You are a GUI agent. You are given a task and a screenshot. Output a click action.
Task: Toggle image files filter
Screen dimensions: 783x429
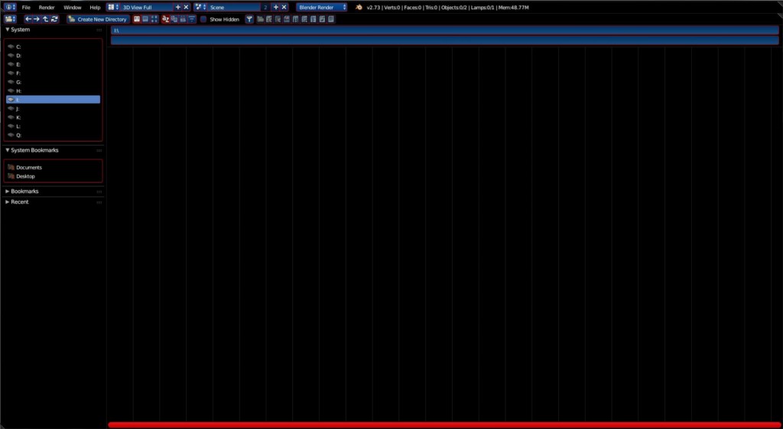click(287, 19)
